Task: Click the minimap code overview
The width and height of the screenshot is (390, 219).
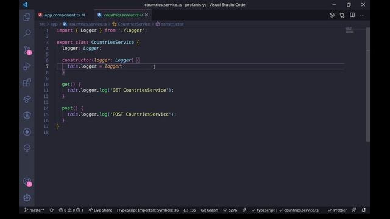Action: tap(350, 30)
